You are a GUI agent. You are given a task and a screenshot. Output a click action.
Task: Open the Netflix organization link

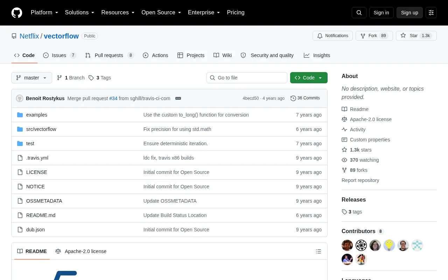(x=29, y=36)
